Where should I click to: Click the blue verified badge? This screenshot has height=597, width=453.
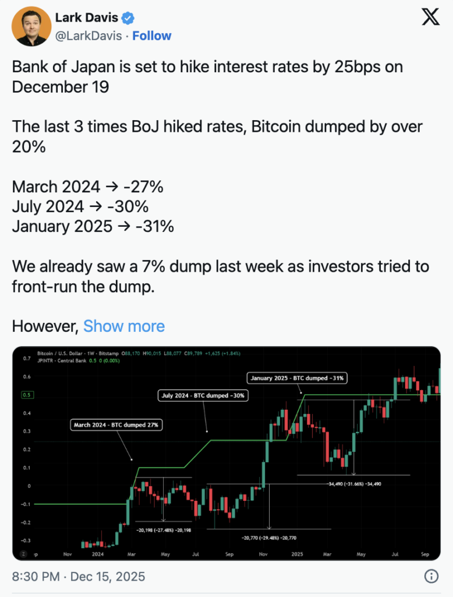pyautogui.click(x=128, y=17)
